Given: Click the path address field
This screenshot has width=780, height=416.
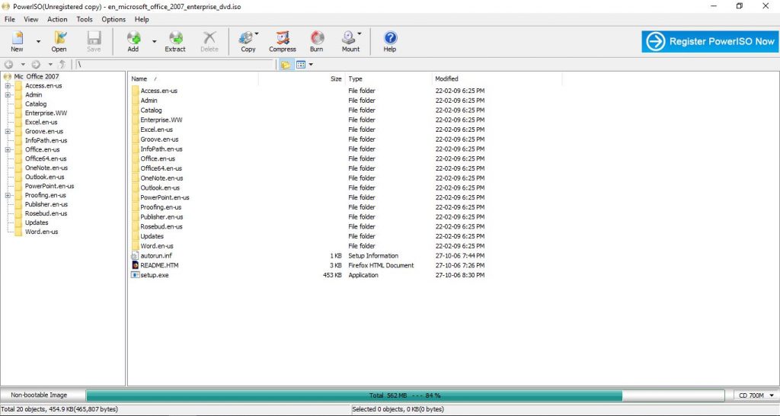Looking at the screenshot, I should point(174,65).
